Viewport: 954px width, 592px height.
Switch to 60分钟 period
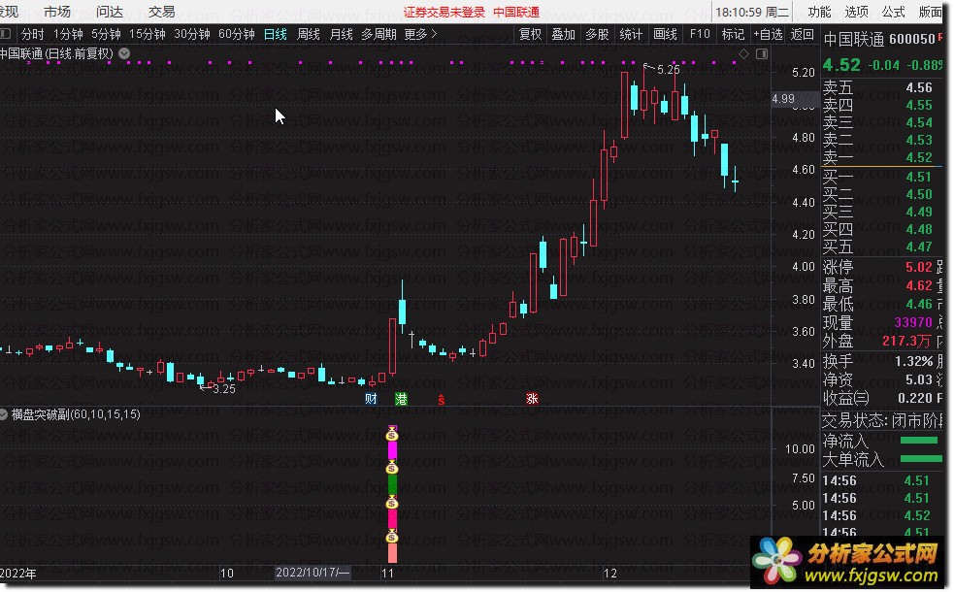[237, 34]
